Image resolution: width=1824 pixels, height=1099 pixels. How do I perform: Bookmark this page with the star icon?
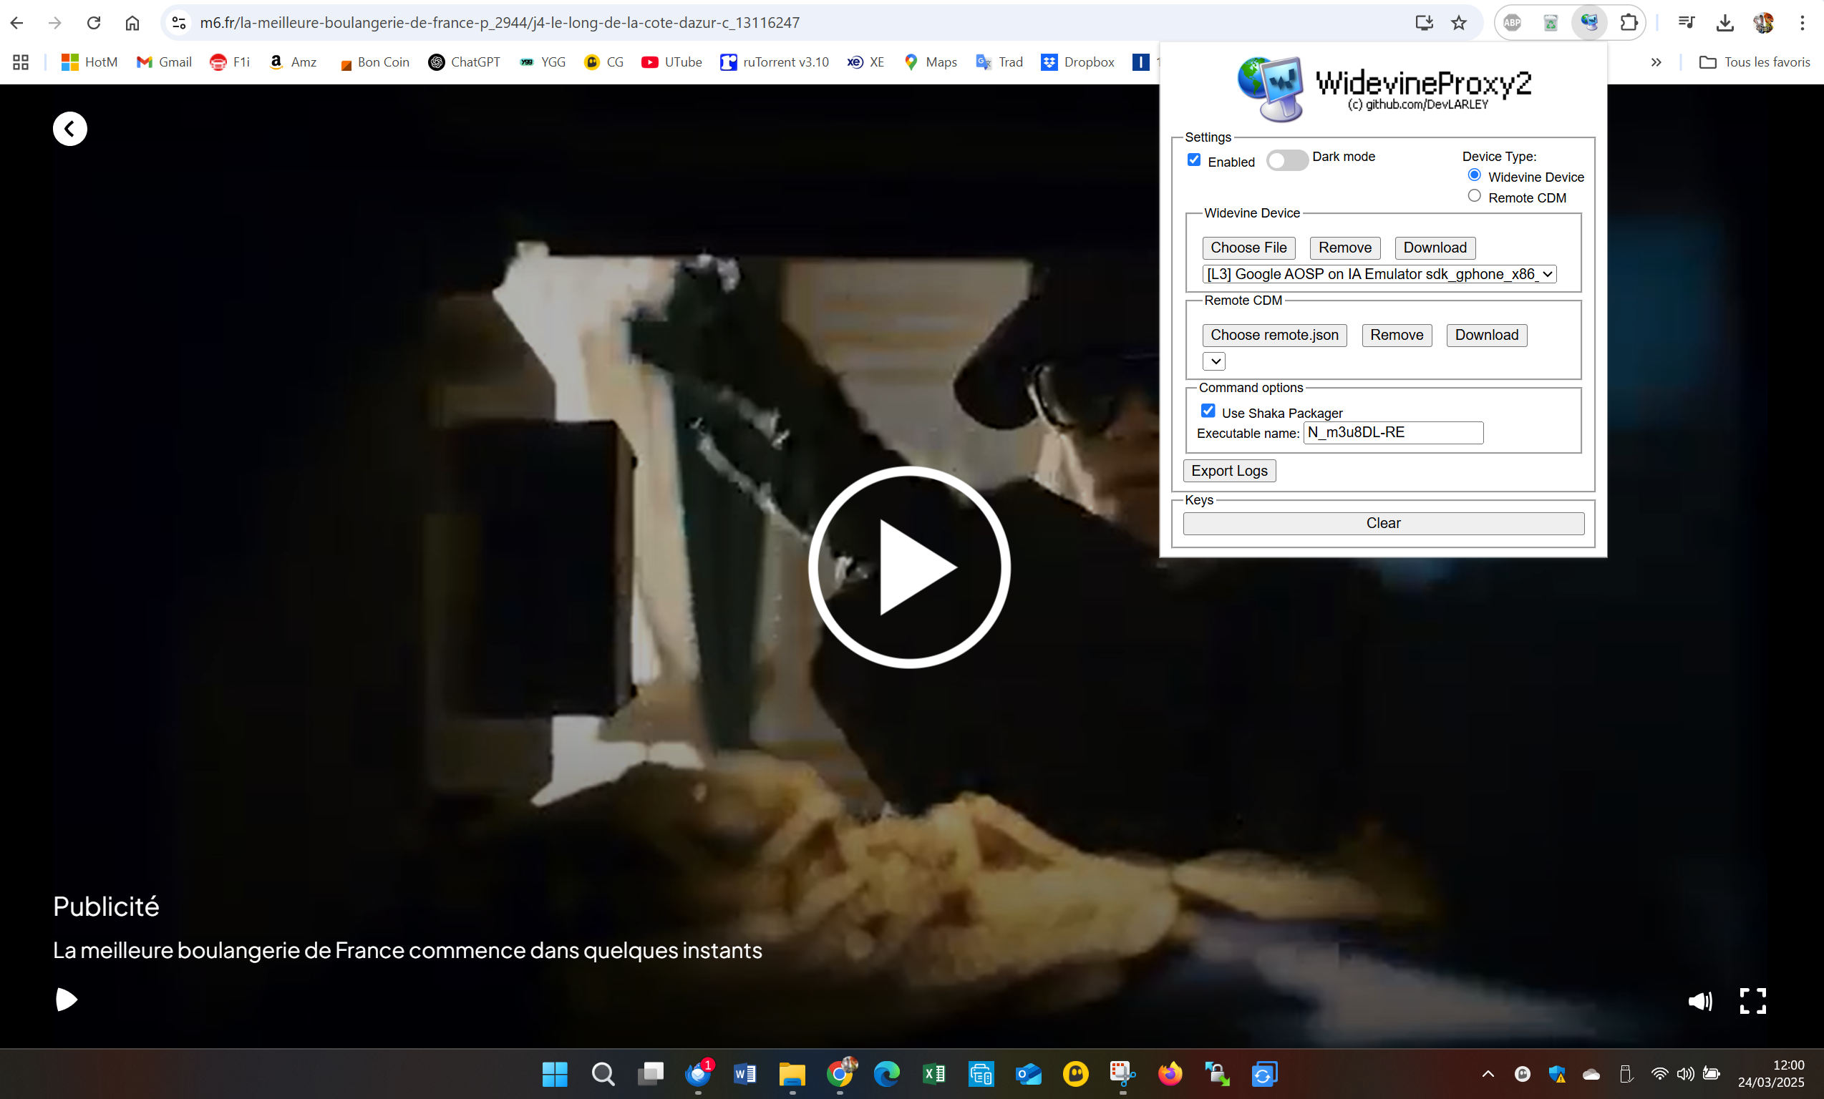pyautogui.click(x=1458, y=23)
